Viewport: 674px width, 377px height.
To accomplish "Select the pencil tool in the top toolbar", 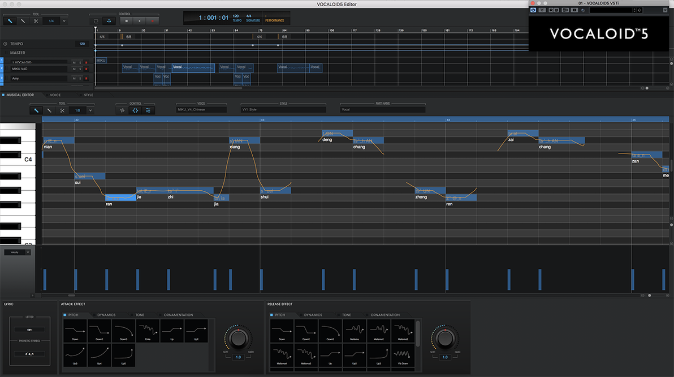I will (x=10, y=20).
